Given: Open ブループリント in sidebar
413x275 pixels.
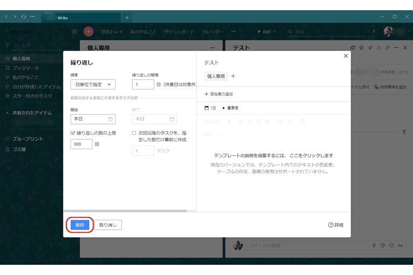Looking at the screenshot, I should pos(27,139).
